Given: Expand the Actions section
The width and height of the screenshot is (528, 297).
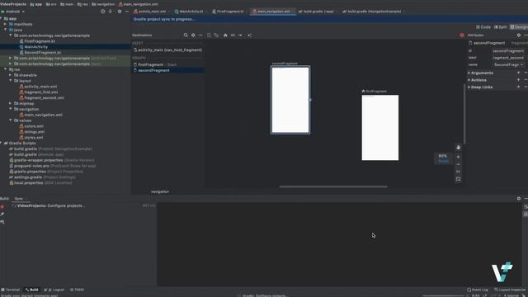Looking at the screenshot, I should click(x=469, y=80).
